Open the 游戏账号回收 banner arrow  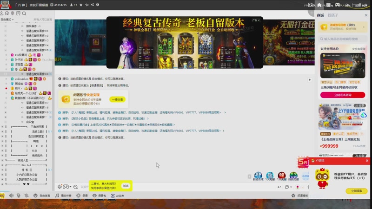(x=364, y=27)
